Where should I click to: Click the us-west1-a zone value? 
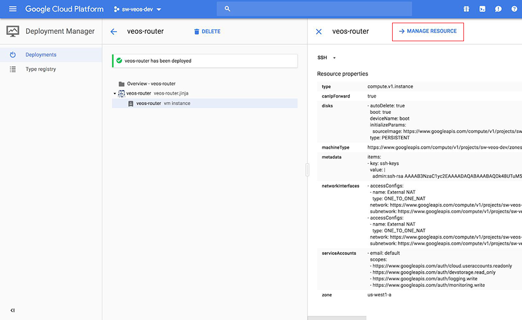pos(379,294)
